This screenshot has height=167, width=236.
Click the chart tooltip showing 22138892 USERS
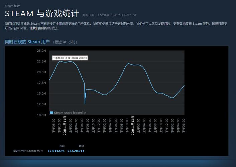[x=70, y=58]
